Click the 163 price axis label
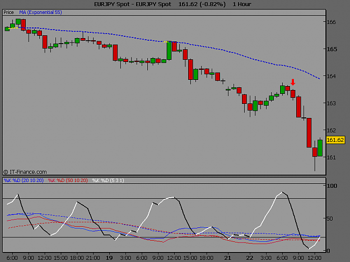 coord(332,103)
